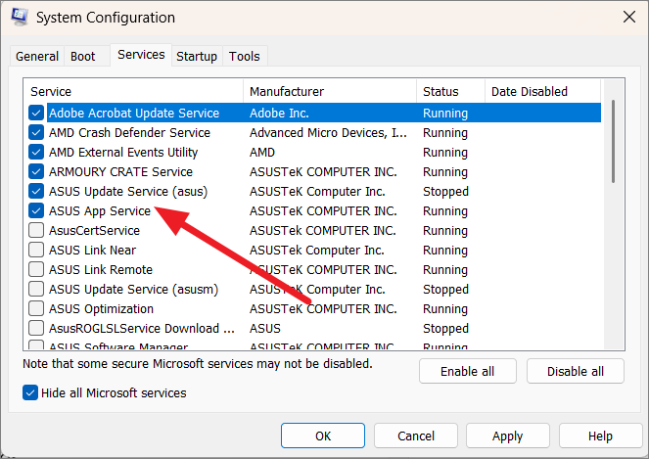
Task: Click the Advanced Micro Devices manufacturer cell
Action: pos(328,132)
